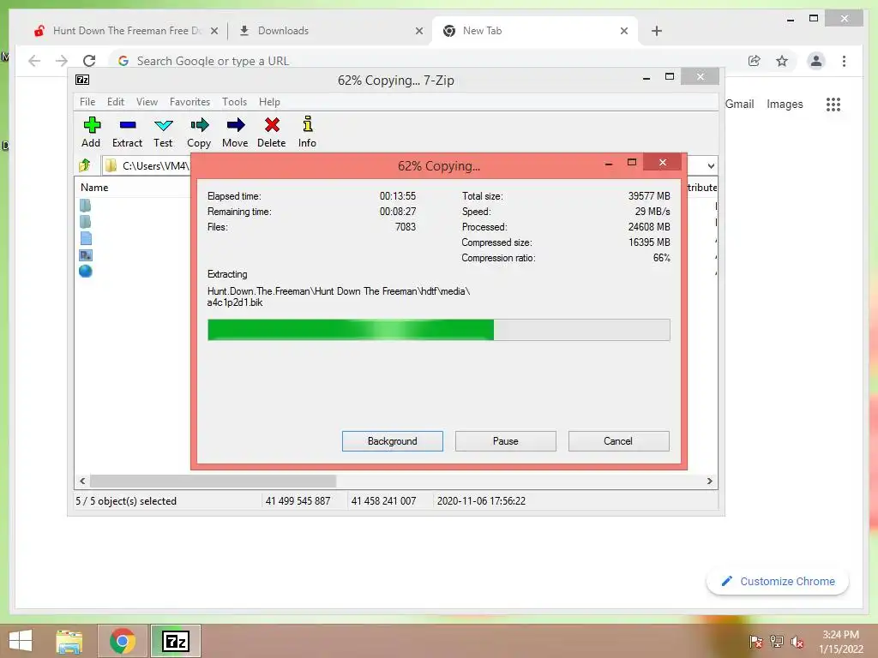This screenshot has width=878, height=658.
Task: Open the File menu in 7-Zip
Action: [87, 102]
